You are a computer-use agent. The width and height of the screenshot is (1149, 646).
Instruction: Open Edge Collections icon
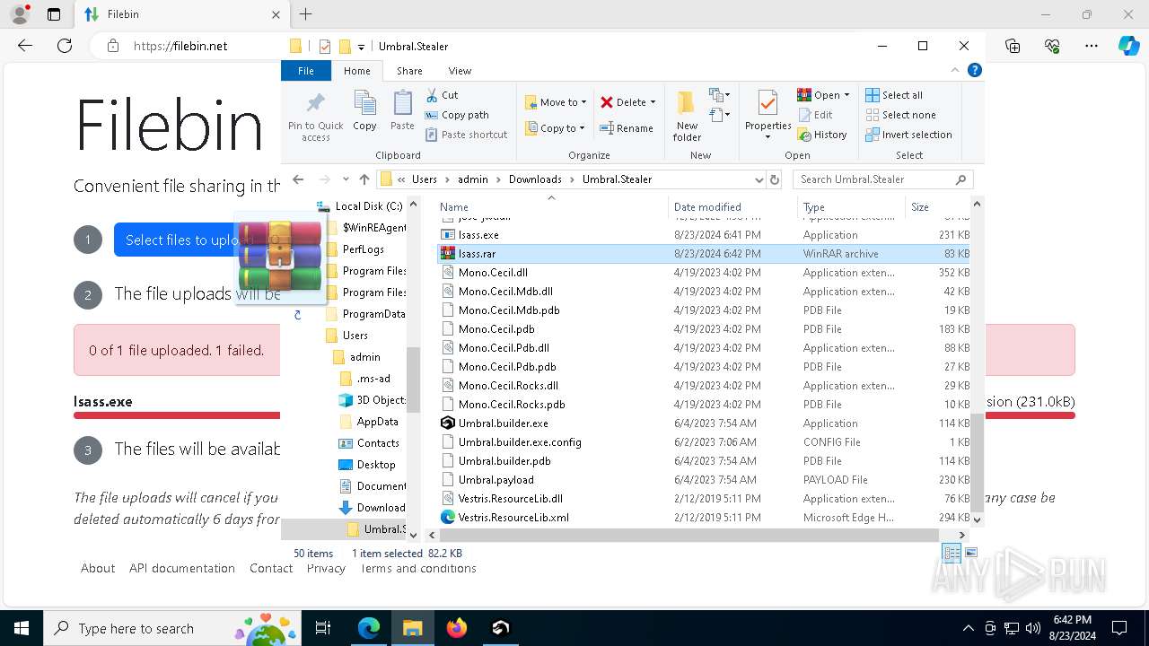tap(1013, 46)
